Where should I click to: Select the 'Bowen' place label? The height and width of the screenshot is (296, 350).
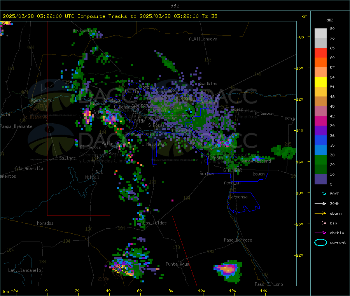pyautogui.click(x=259, y=174)
